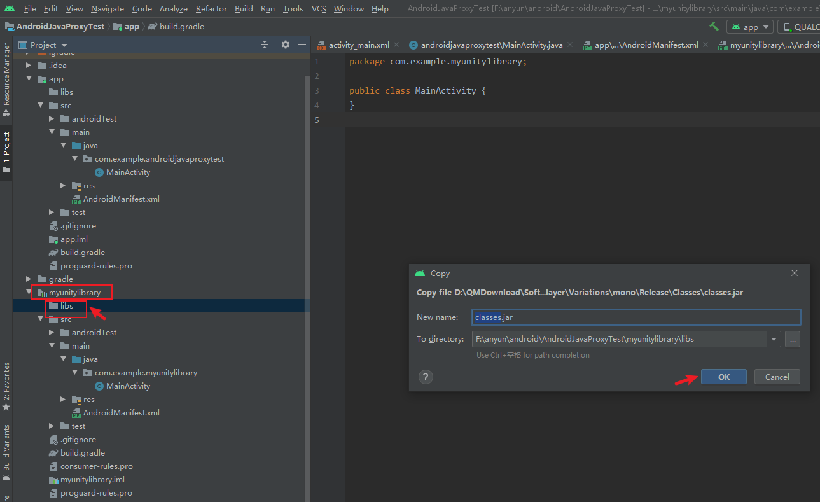The width and height of the screenshot is (820, 502).
Task: Expand app androidTest folder
Action: (x=52, y=118)
